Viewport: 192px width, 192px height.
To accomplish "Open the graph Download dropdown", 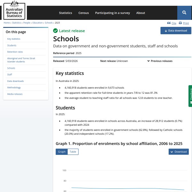I will point(179,152).
